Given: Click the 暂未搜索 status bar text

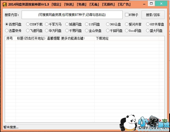Looking at the screenshot, I should coord(11,127).
